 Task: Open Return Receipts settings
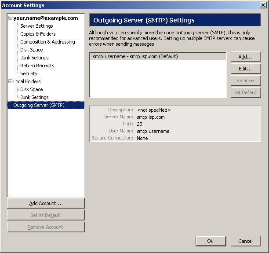click(37, 66)
